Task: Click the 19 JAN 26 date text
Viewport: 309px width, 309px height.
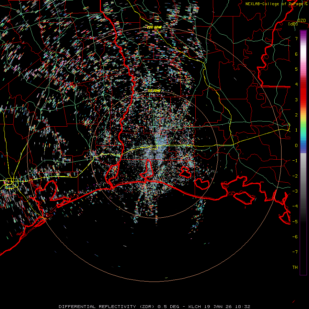Action: click(217, 307)
